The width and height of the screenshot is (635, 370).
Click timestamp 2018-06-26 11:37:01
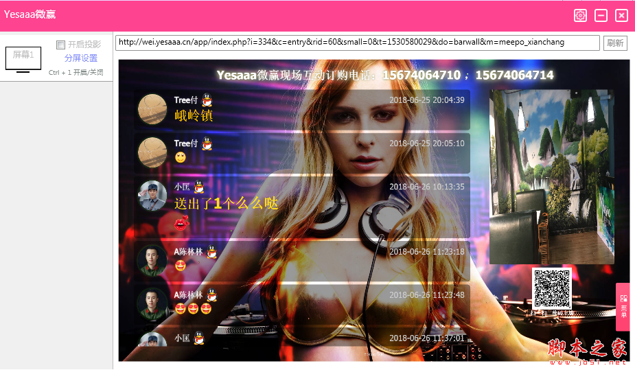427,338
